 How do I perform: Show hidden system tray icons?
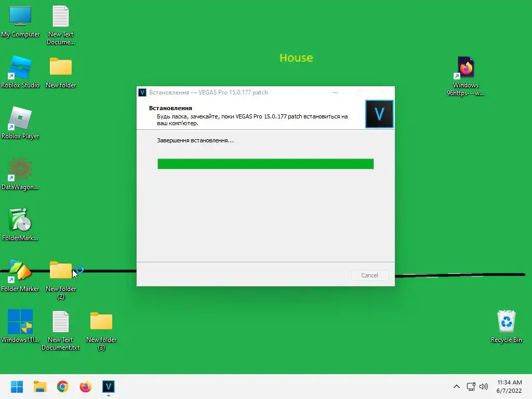point(457,387)
